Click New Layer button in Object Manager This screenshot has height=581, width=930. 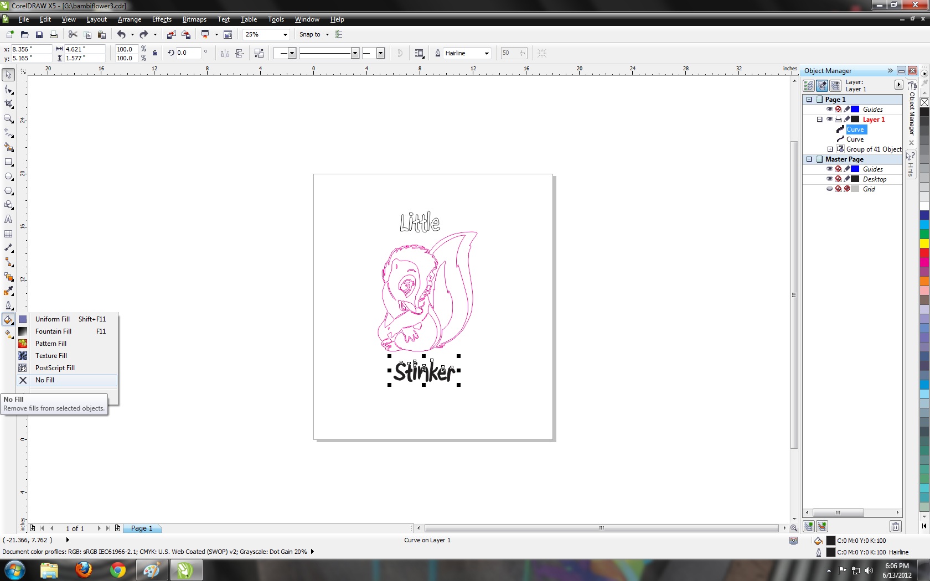pyautogui.click(x=809, y=526)
